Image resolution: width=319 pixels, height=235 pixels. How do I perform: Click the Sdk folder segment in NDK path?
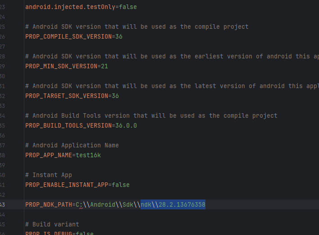click(128, 204)
